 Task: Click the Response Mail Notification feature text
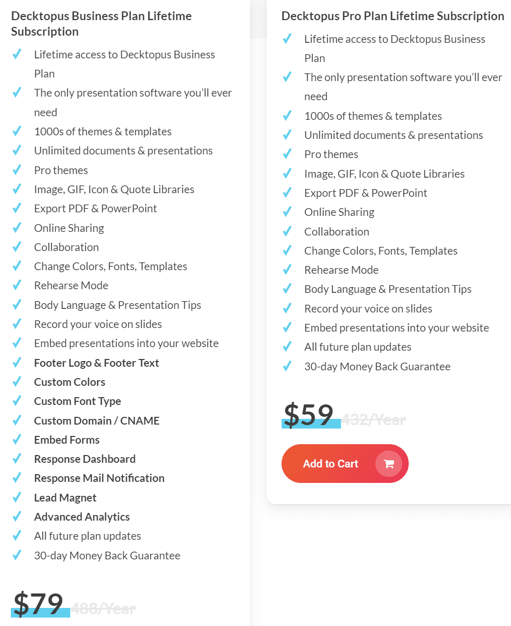coord(99,478)
